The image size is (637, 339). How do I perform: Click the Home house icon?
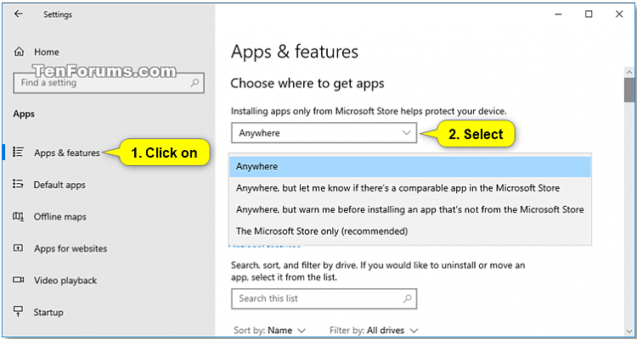point(19,52)
